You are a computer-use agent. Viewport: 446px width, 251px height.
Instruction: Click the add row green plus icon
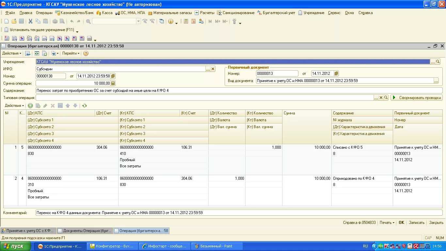click(x=30, y=106)
